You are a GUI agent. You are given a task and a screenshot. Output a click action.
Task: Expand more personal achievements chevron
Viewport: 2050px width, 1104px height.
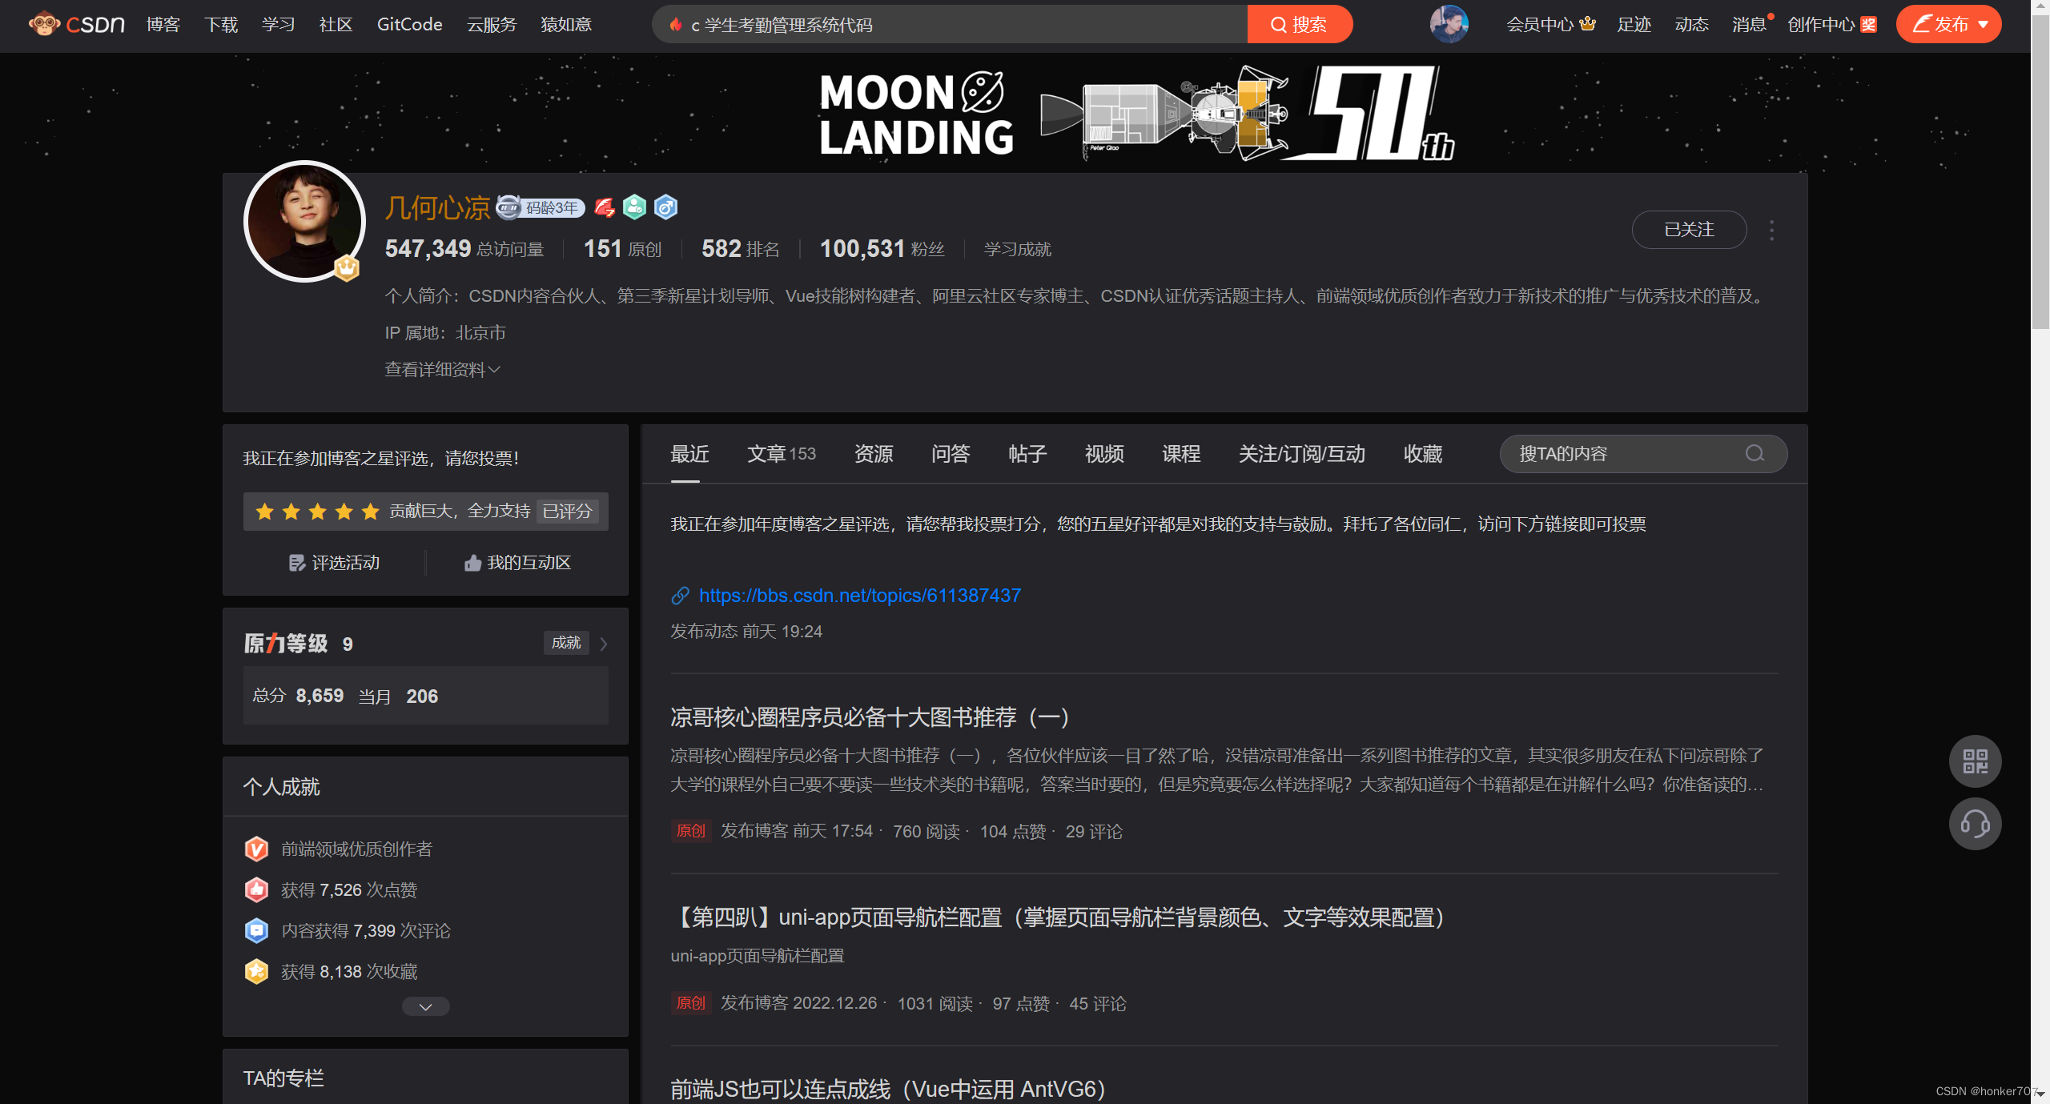(x=425, y=1006)
